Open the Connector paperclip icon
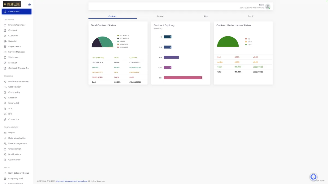Screen dimensions: 328x184 pos(5,119)
